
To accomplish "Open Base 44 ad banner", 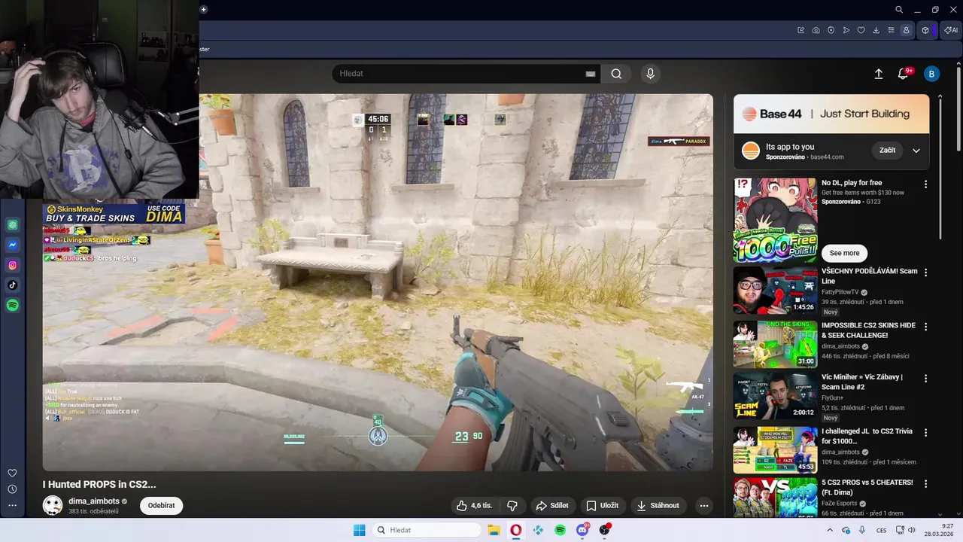I will point(831,114).
